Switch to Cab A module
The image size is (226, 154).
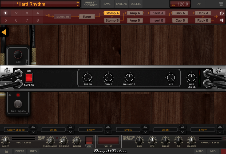click(180, 13)
